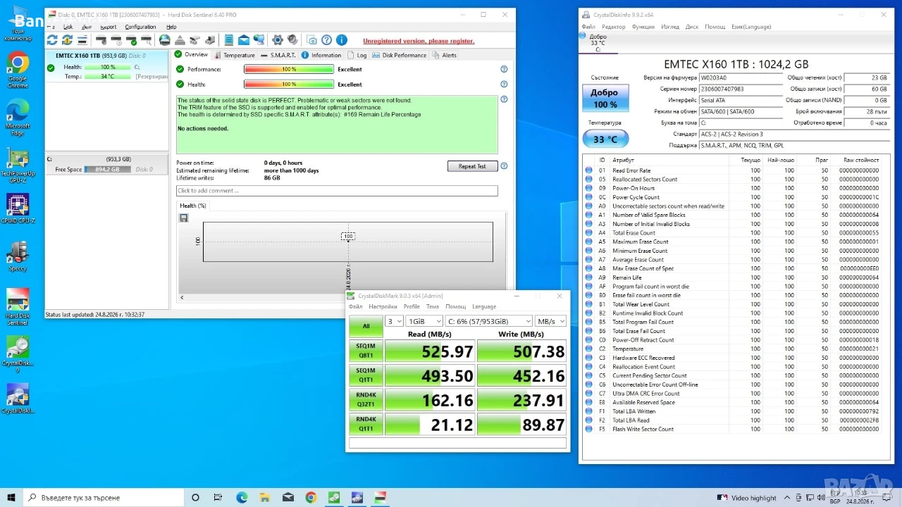Click the save floppy icon above health graph
The height and width of the screenshot is (507, 902).
coord(184,218)
